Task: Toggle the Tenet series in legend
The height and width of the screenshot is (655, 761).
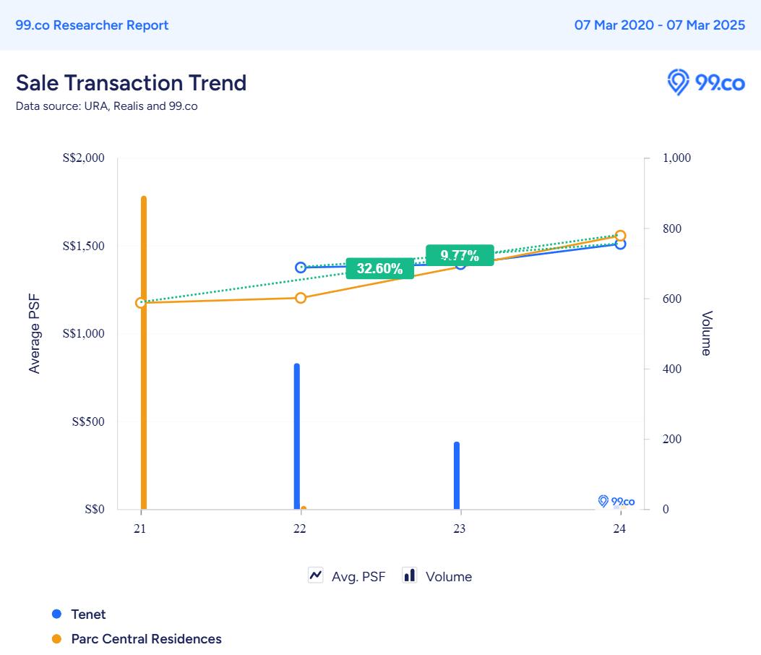Action: coord(88,615)
